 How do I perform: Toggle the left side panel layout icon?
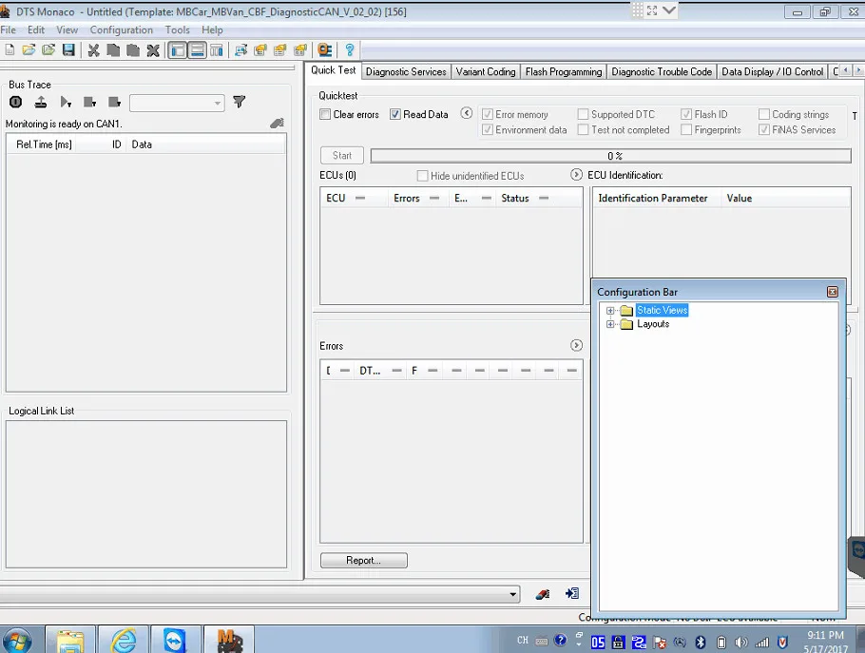pyautogui.click(x=177, y=50)
